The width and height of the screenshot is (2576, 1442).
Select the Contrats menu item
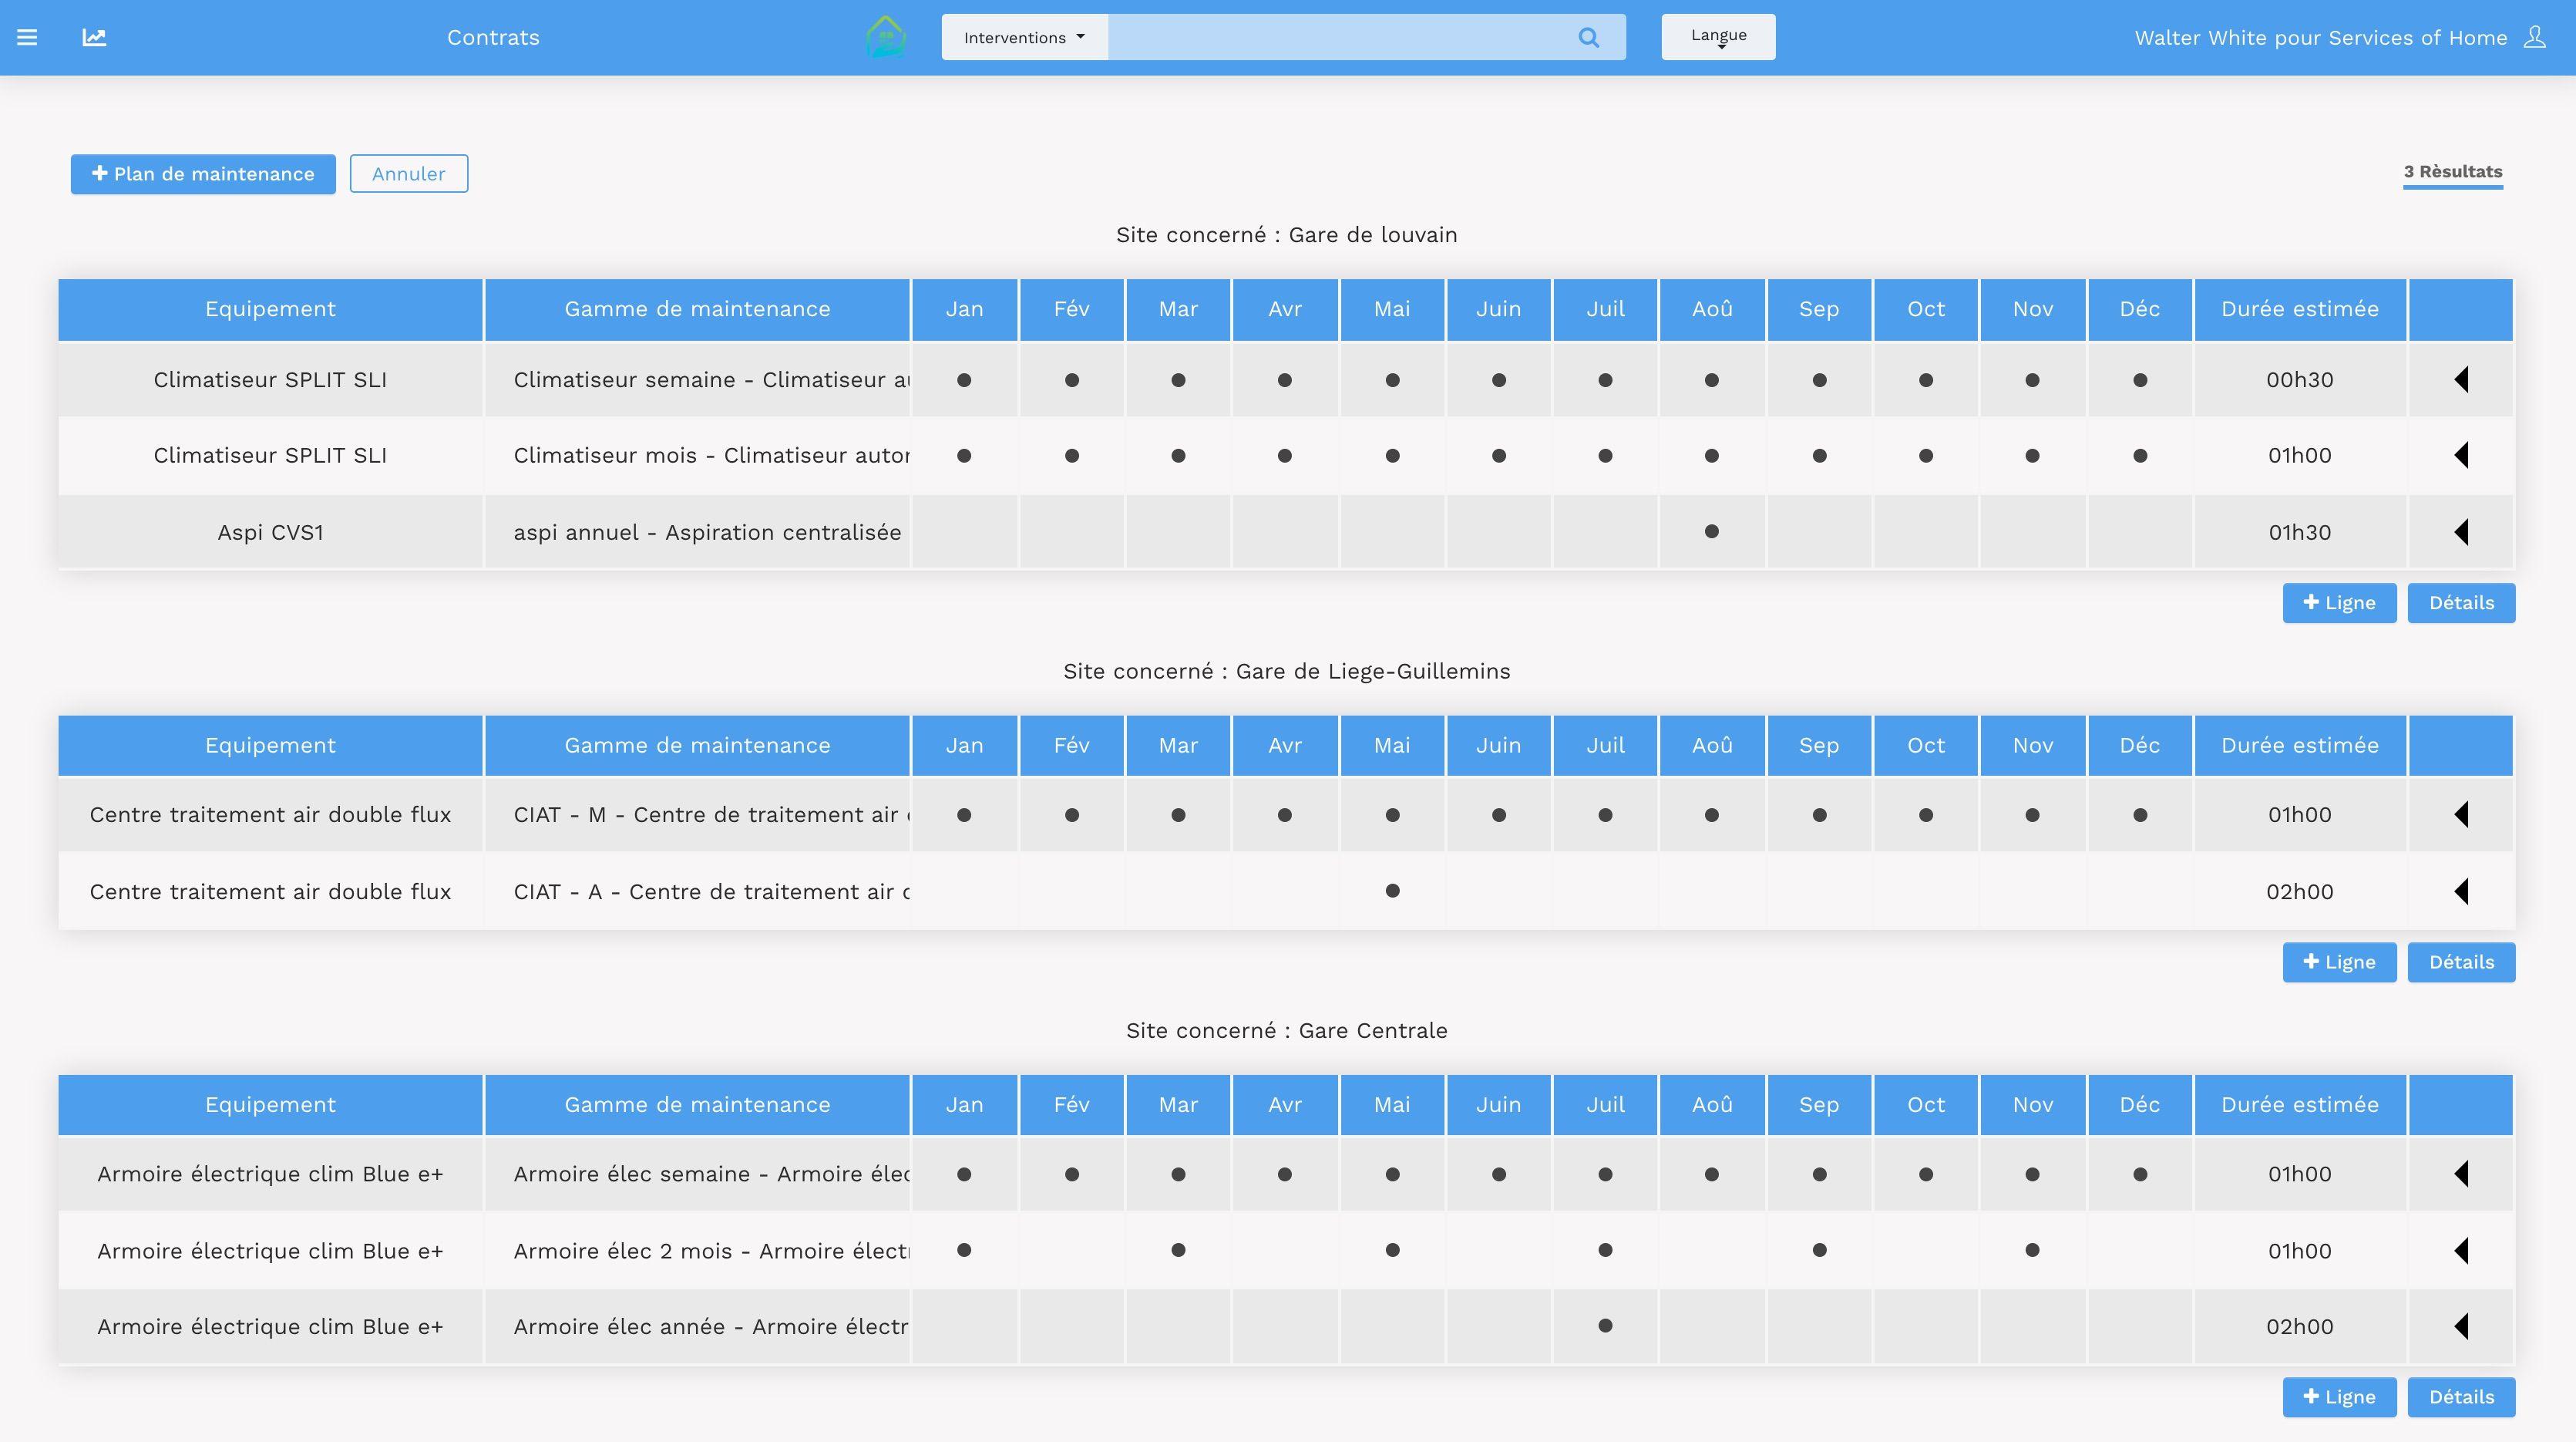coord(492,37)
